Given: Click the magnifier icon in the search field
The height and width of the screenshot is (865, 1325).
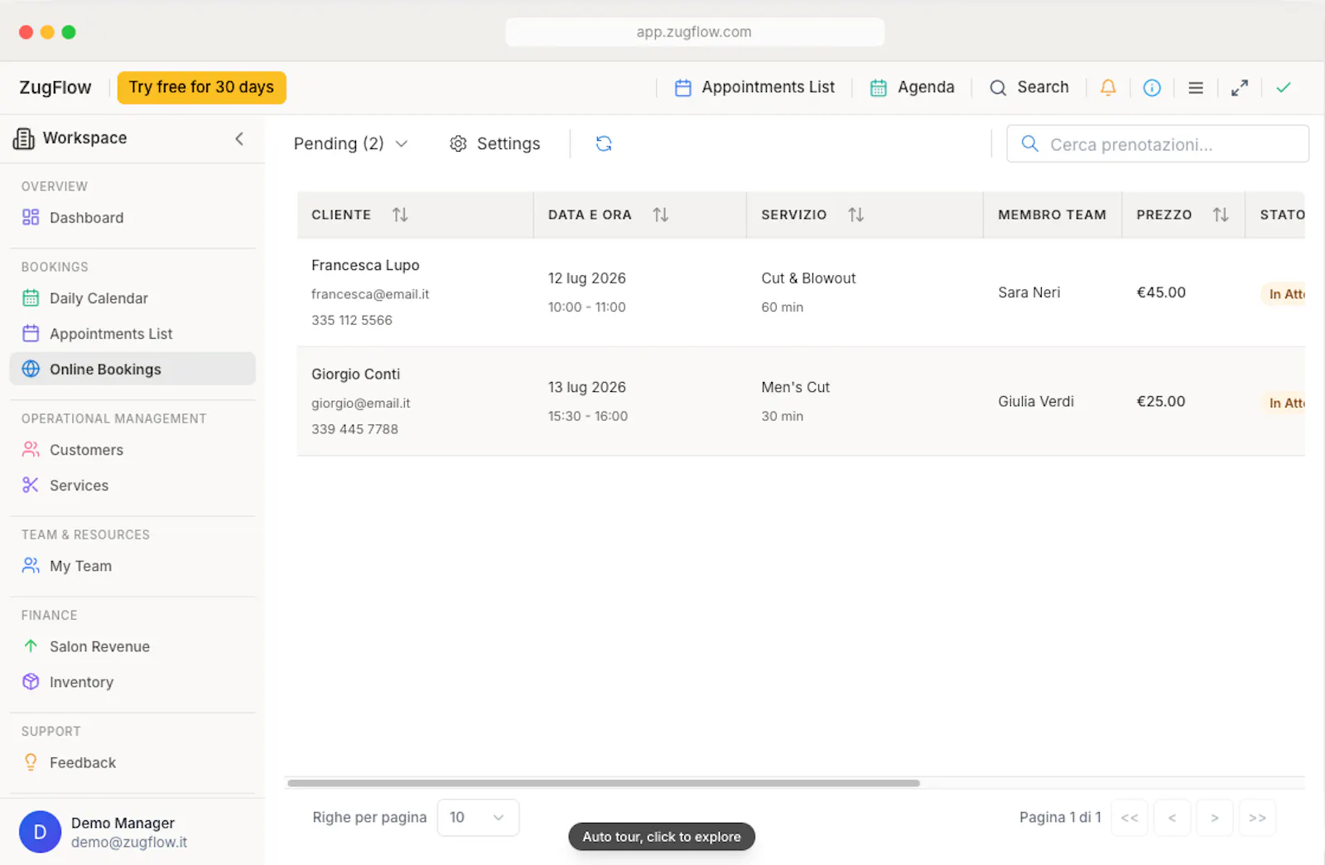Looking at the screenshot, I should pos(1029,144).
